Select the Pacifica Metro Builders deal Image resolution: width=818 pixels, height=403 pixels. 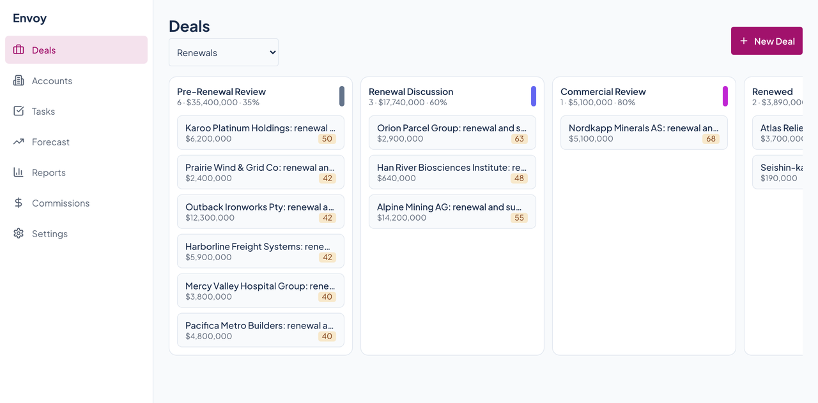261,330
